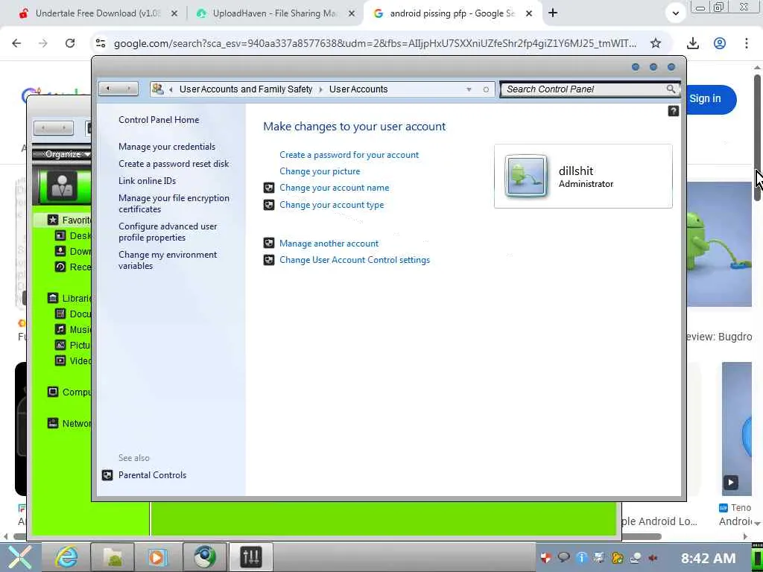Click shield icon beside Change your account name
This screenshot has width=763, height=572.
(268, 188)
